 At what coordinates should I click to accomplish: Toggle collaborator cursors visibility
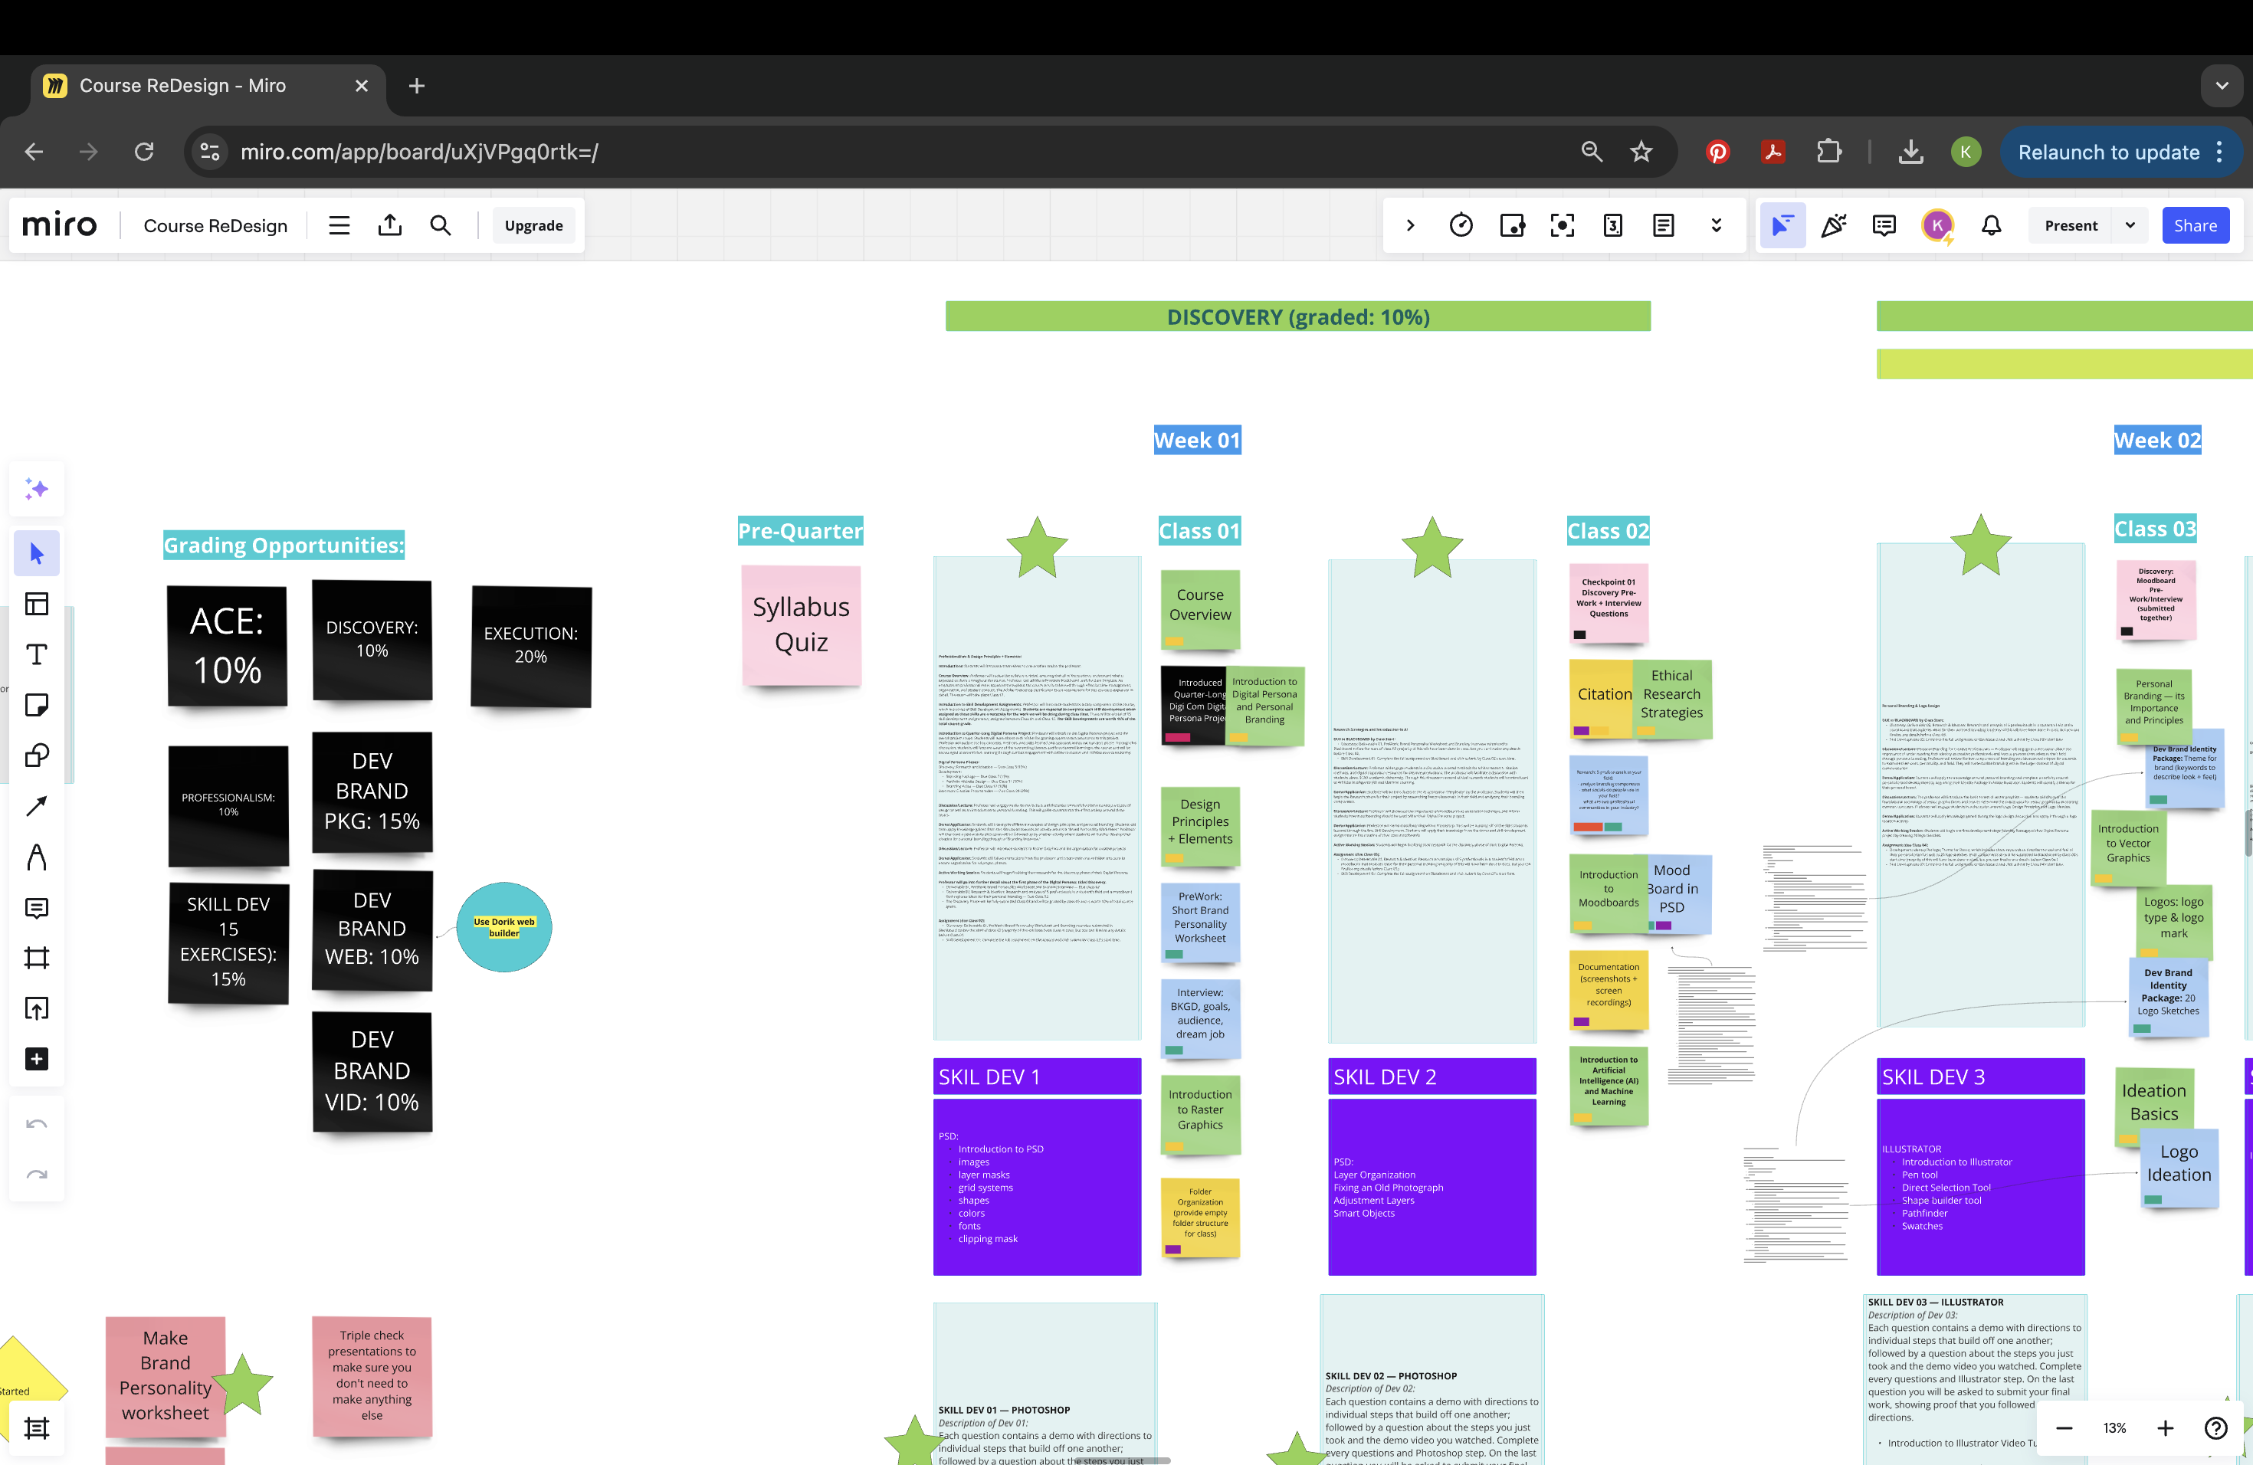point(1782,225)
